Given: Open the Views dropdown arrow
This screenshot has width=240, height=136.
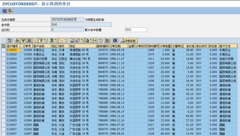Looking at the screenshot, I should click(82, 40).
